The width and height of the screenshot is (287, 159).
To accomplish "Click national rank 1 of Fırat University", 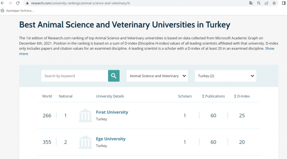I will click(65, 116).
